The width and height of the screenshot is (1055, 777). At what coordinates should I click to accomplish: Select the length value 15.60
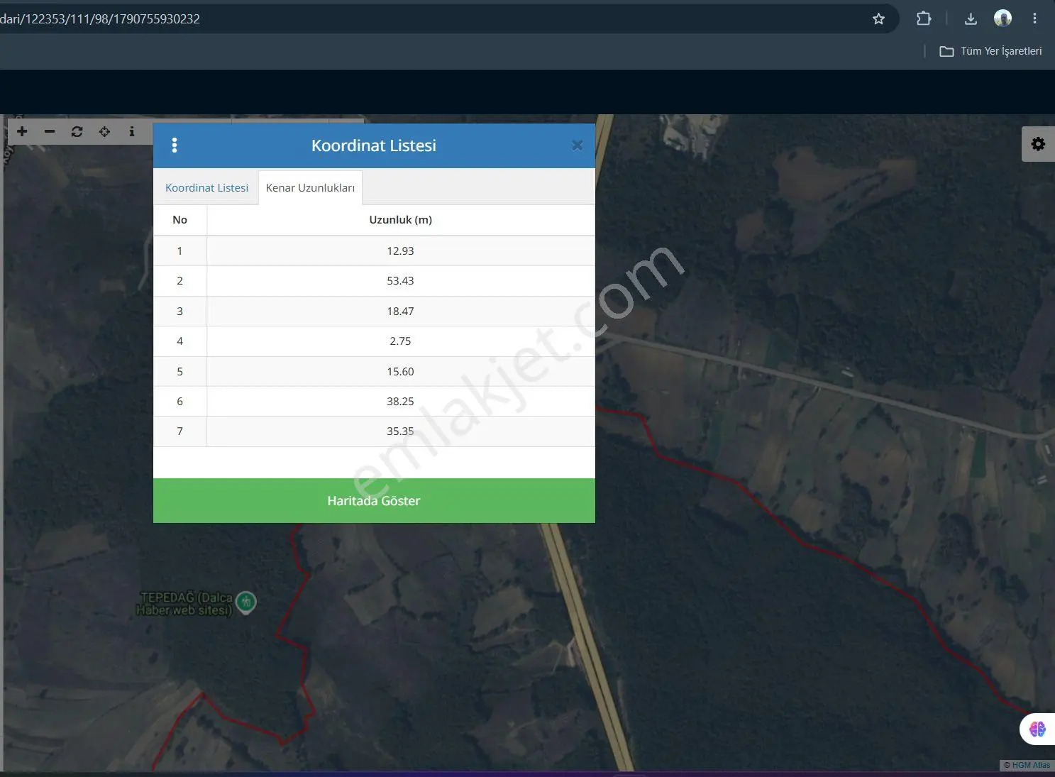pyautogui.click(x=400, y=372)
